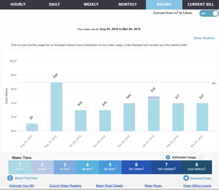Screen dimensions: 219x190
Task: Click the 10 m³ axis value
Action: tap(13, 61)
